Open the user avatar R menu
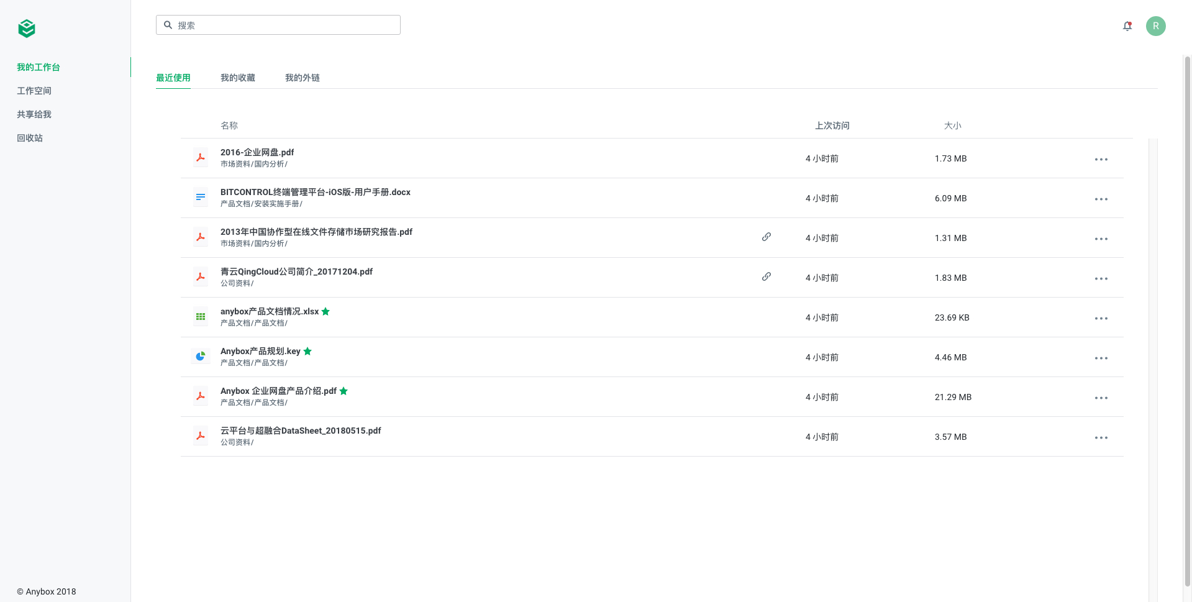1192x602 pixels. tap(1155, 26)
